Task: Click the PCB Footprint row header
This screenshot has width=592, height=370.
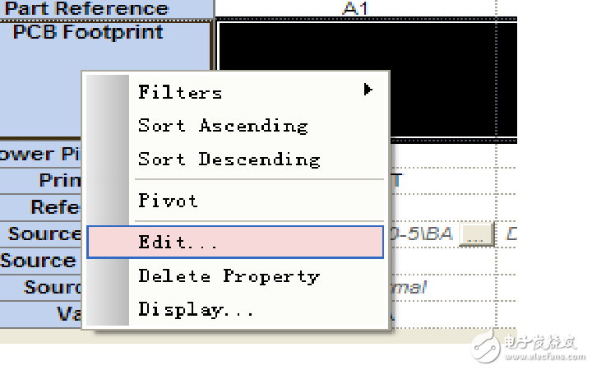Action: click(x=89, y=33)
